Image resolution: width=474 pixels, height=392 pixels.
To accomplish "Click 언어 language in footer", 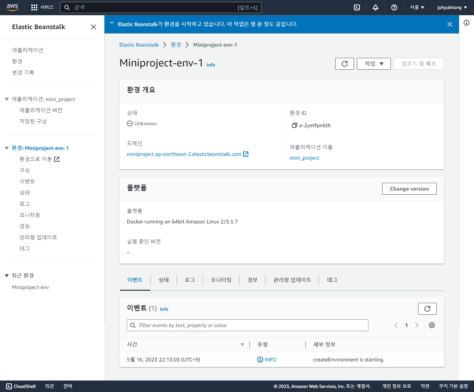I will (68, 386).
